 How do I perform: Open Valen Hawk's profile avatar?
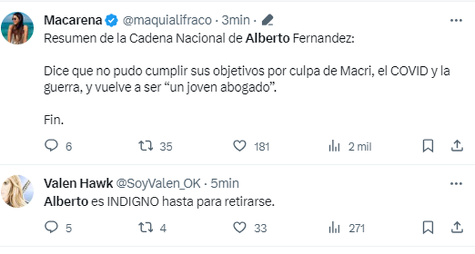(x=17, y=191)
